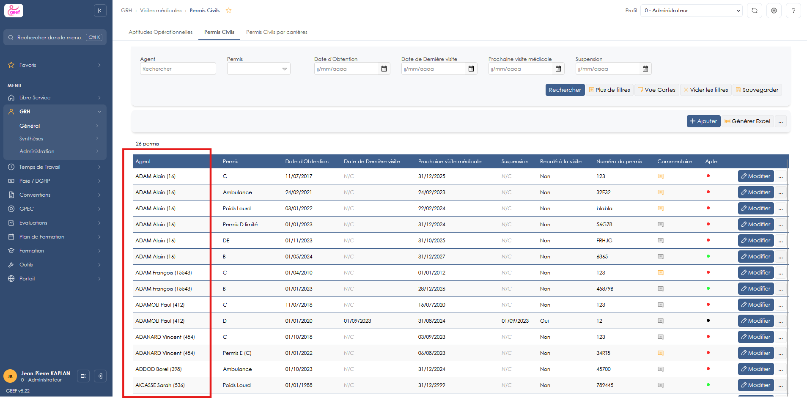
Task: Open the Profil Administrateur dropdown
Action: pos(692,11)
